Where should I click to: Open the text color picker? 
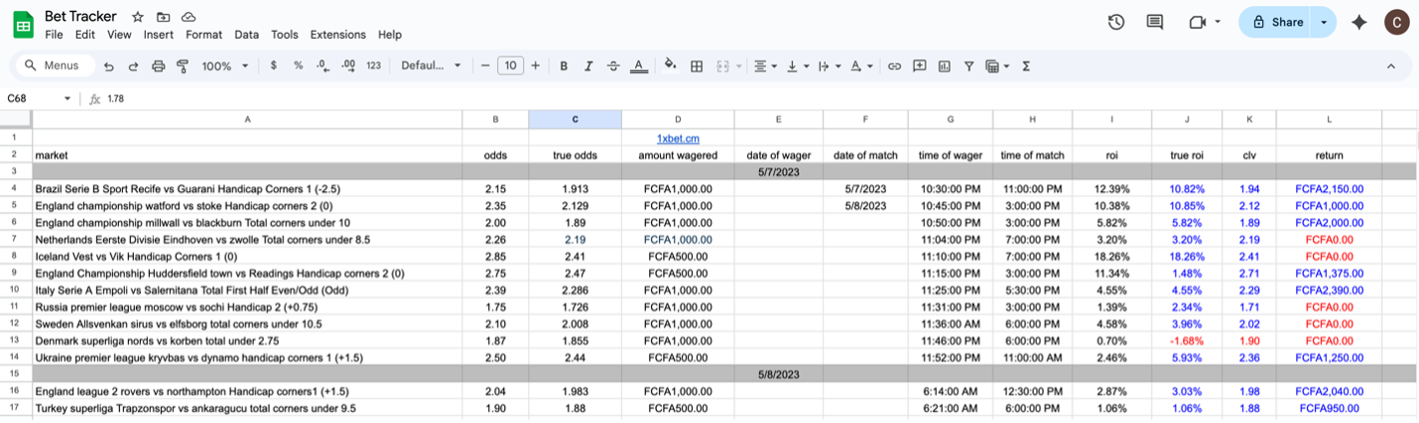pyautogui.click(x=639, y=66)
